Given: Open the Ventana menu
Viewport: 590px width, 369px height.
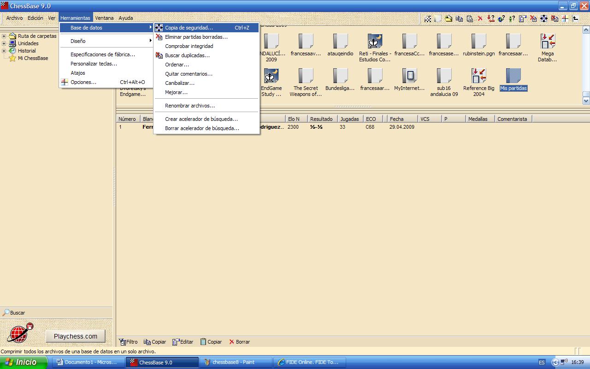Looking at the screenshot, I should 104,18.
